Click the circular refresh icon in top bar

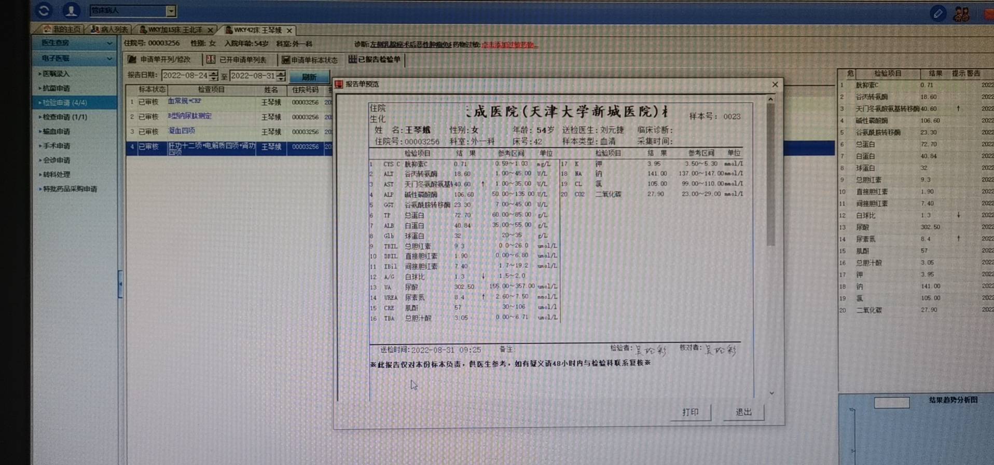(44, 10)
